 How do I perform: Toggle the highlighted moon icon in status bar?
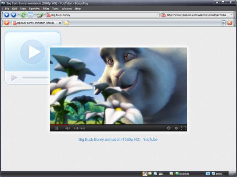coord(145,174)
